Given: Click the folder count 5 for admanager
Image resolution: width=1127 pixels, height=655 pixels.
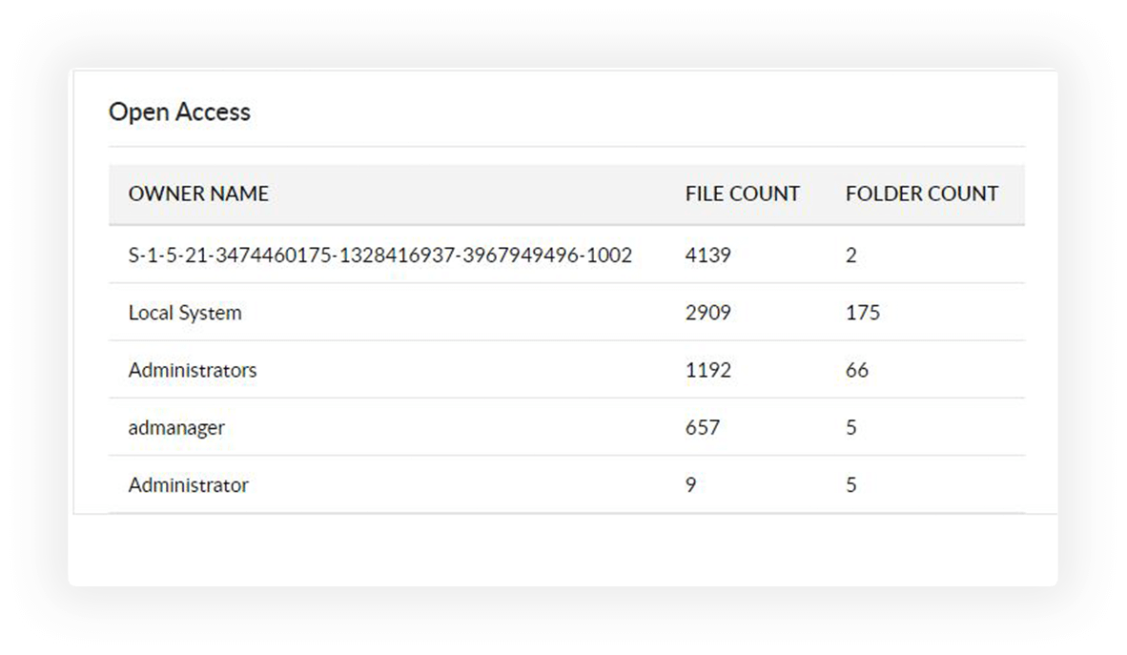Looking at the screenshot, I should pos(850,427).
